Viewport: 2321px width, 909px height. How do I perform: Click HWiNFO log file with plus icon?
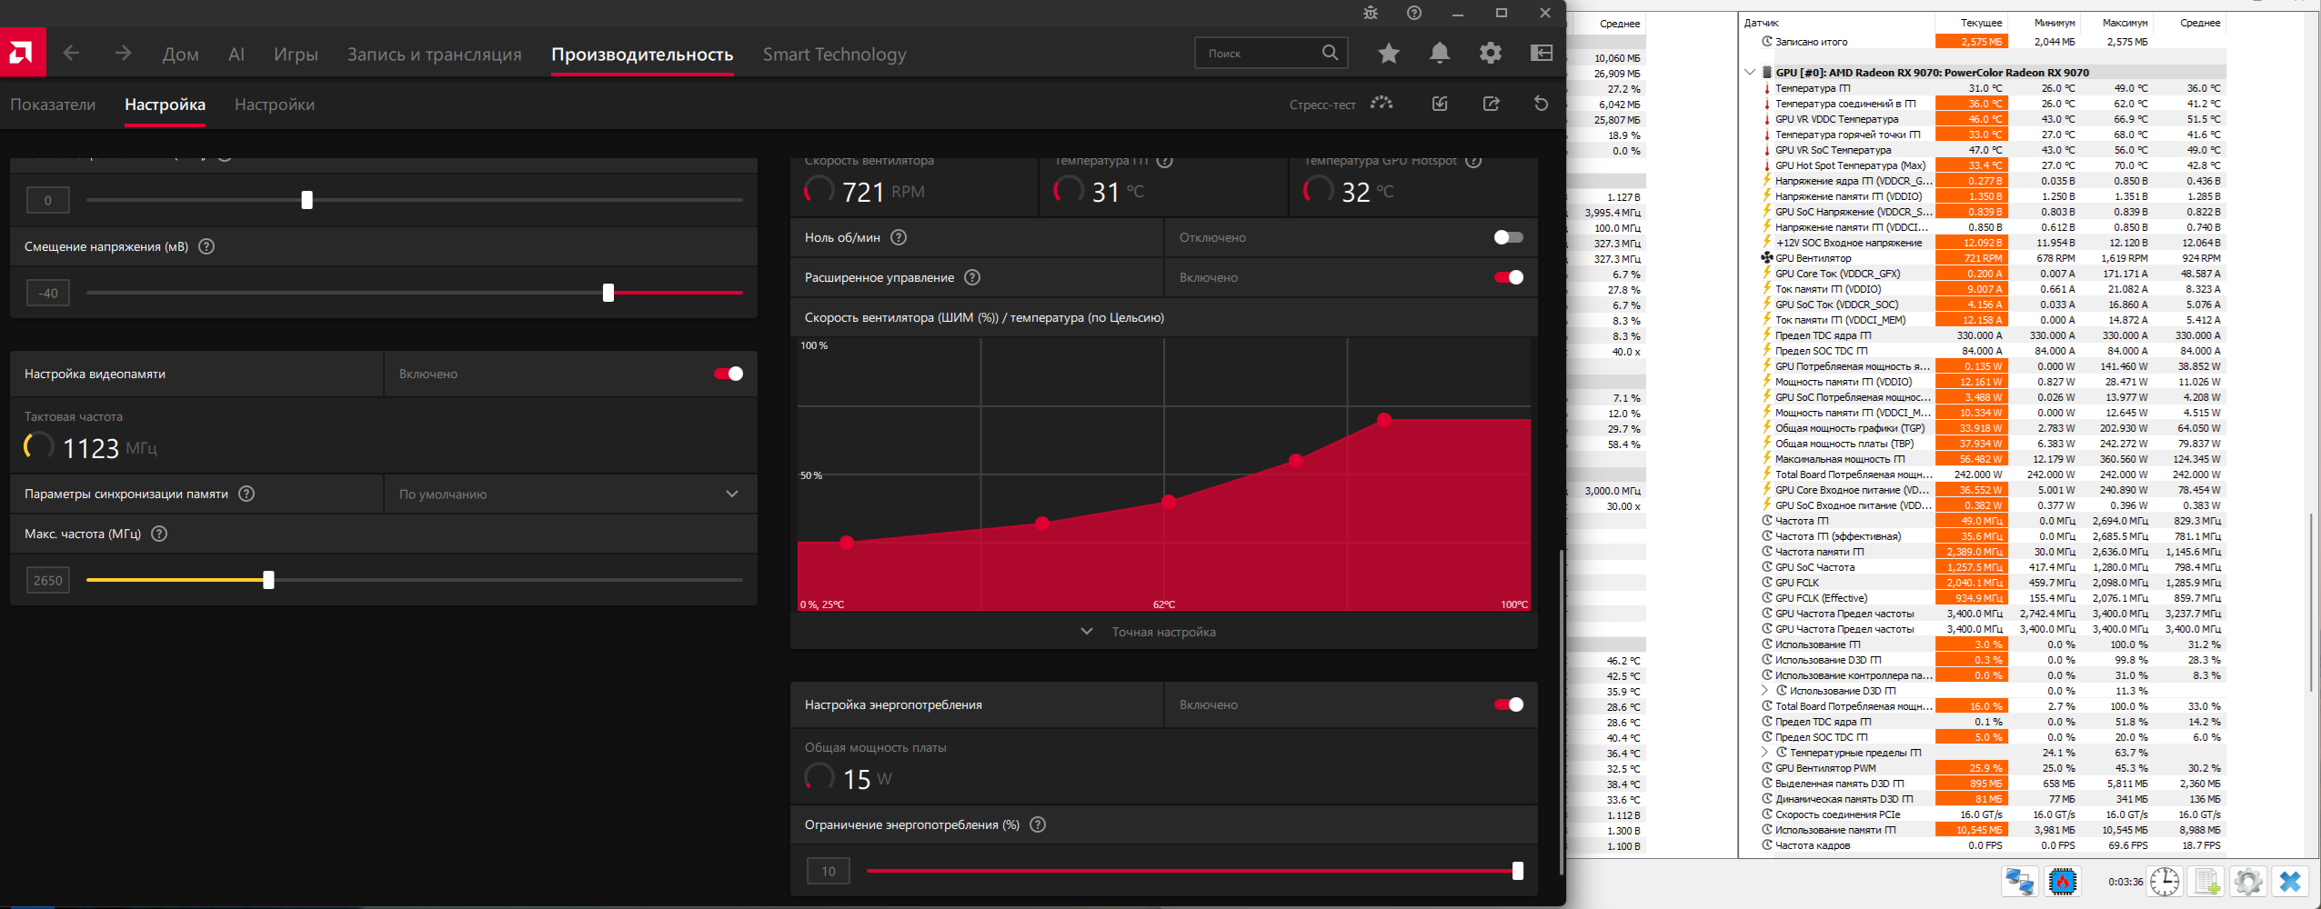pyautogui.click(x=2207, y=881)
